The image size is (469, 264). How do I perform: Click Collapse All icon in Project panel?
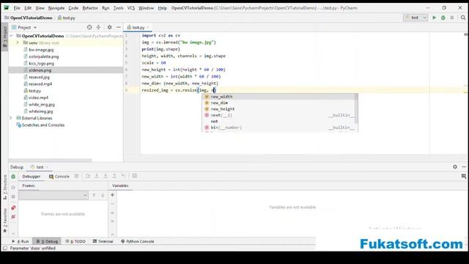[98, 27]
